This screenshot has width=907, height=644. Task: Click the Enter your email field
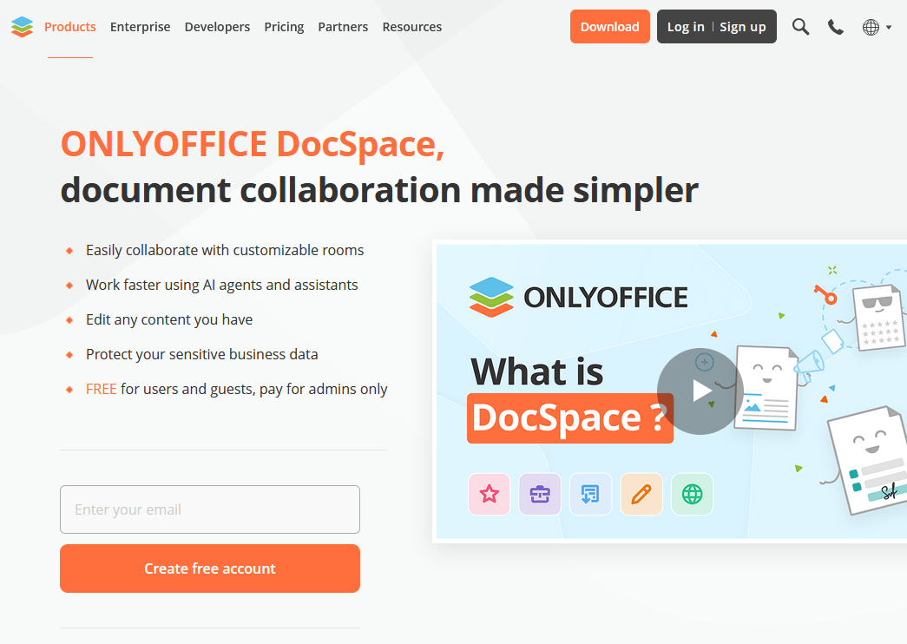210,509
